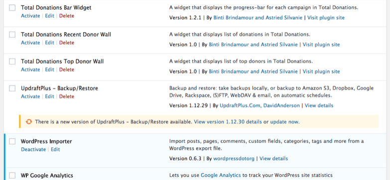Edit Total Donations Top Donor Wall
Image resolution: width=390 pixels, height=180 pixels.
[x=49, y=69]
